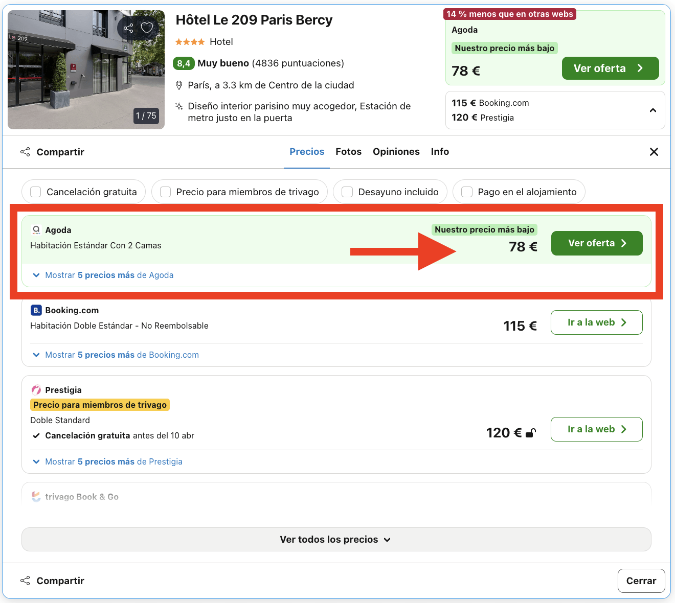Click the 115 € Booking.com row price
675x603 pixels.
(x=520, y=326)
